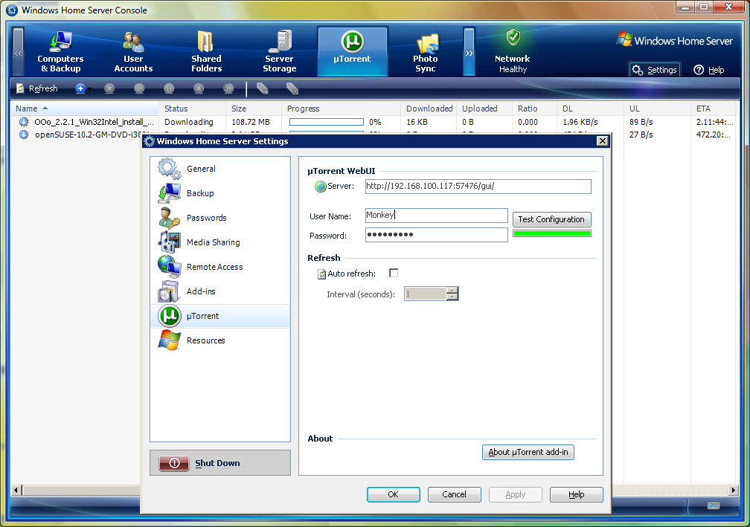Open the Shared Folders tab
Screen dimensions: 750x527
(x=206, y=51)
